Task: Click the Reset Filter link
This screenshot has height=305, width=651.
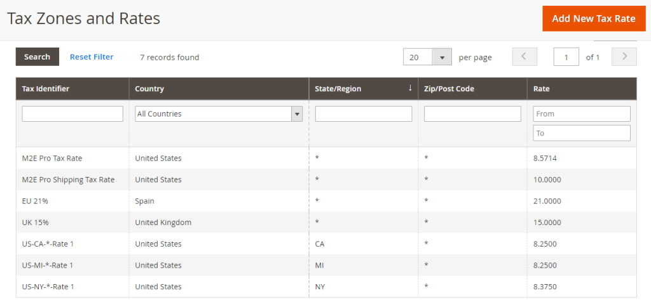Action: point(92,56)
